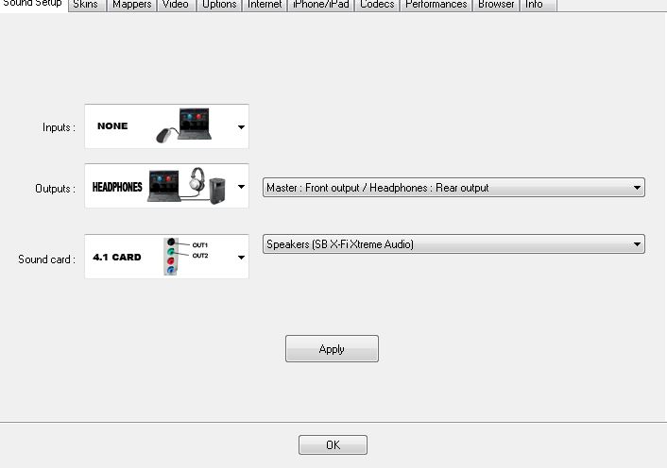Click the "Inputs :" label
Viewport: 667px width, 468px height.
(x=59, y=127)
